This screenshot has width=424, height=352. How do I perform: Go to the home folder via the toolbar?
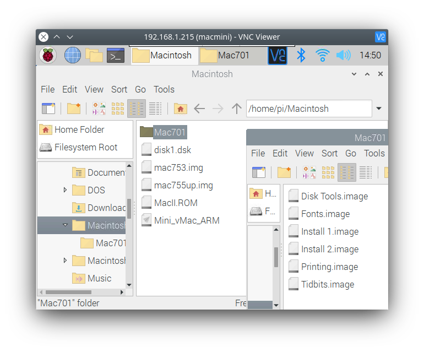[x=180, y=109]
